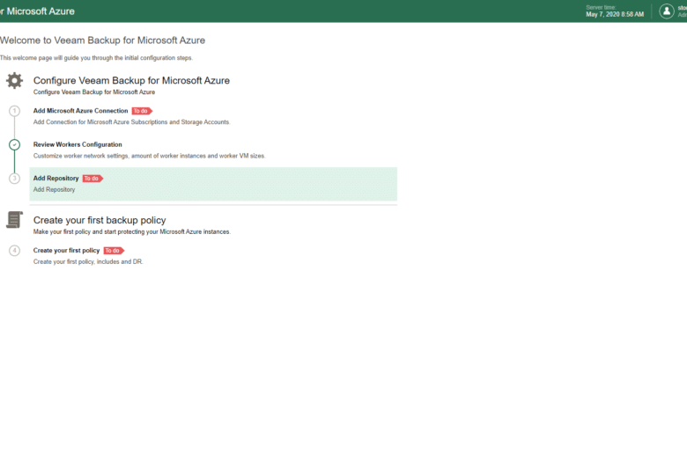The image size is (687, 454).
Task: Click To do badge beside Create your first policy
Action: click(x=114, y=251)
